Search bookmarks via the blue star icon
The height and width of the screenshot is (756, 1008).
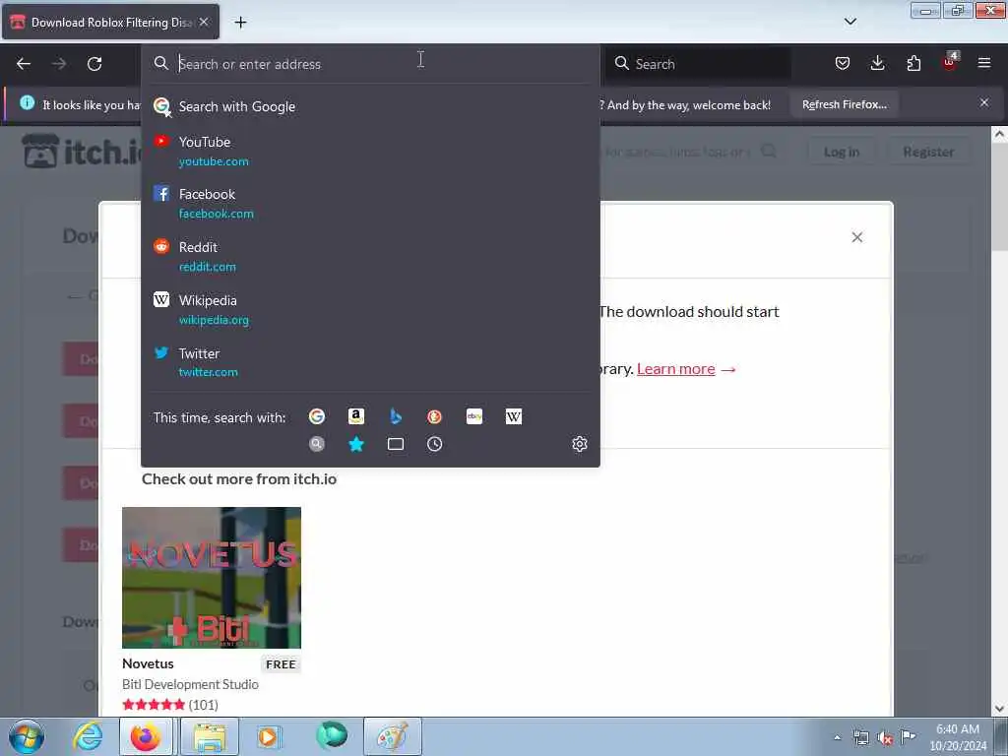(356, 444)
